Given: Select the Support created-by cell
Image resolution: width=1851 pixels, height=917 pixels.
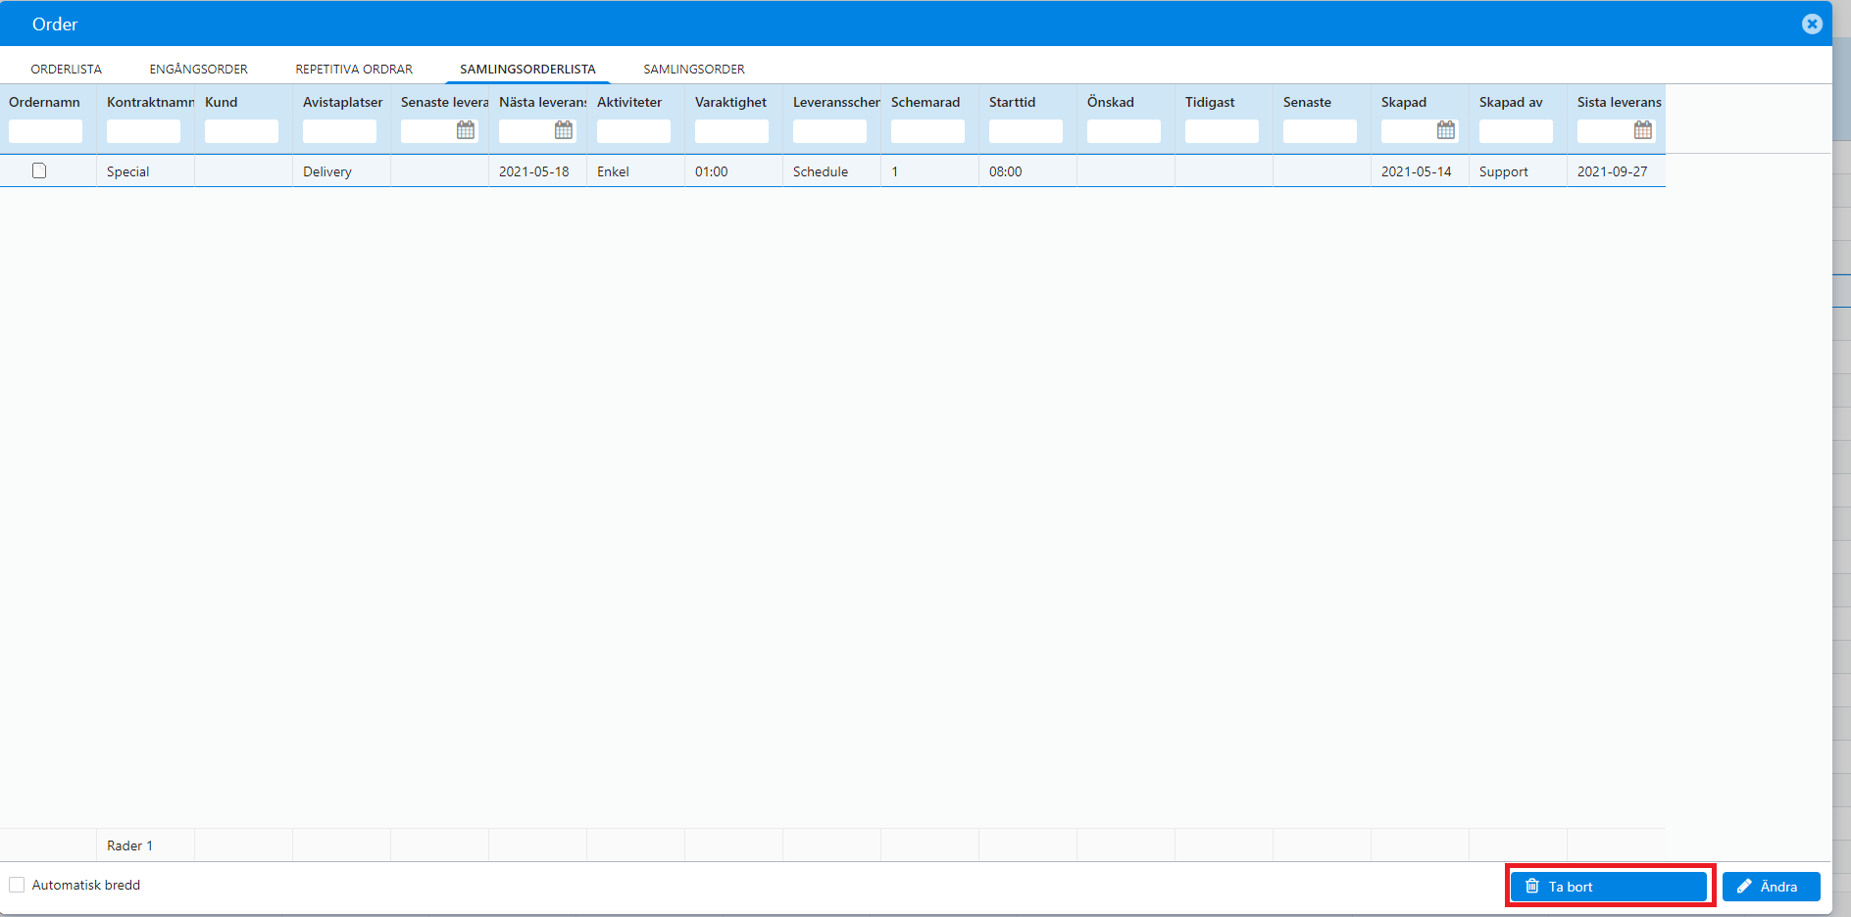Looking at the screenshot, I should (x=1518, y=171).
